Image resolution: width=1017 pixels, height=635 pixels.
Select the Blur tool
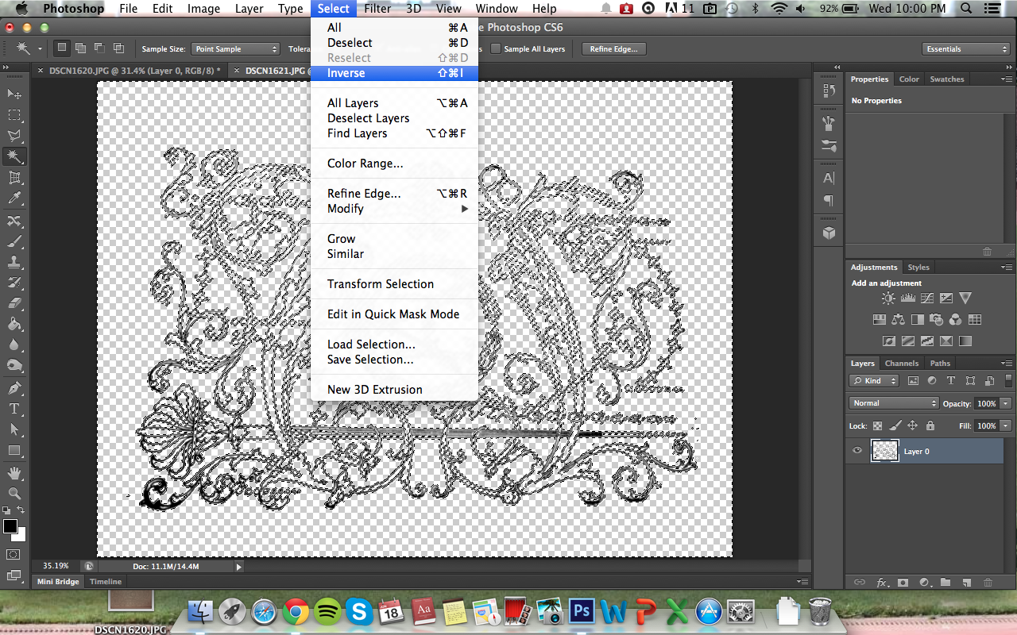14,344
